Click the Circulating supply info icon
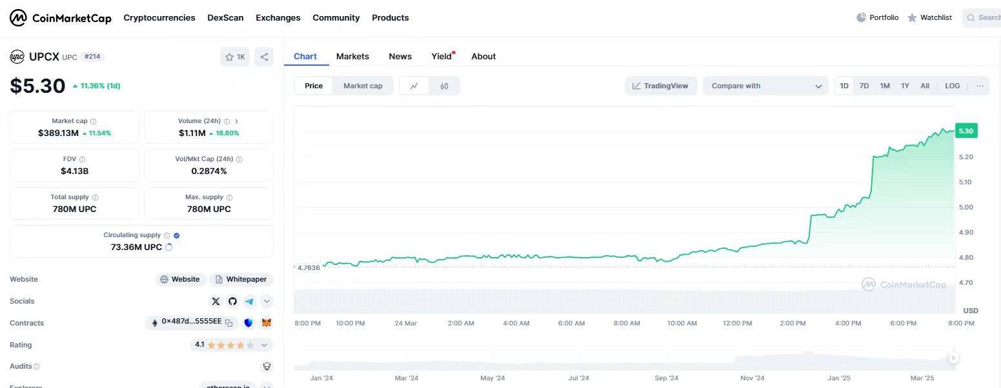Image resolution: width=1001 pixels, height=388 pixels. [167, 235]
